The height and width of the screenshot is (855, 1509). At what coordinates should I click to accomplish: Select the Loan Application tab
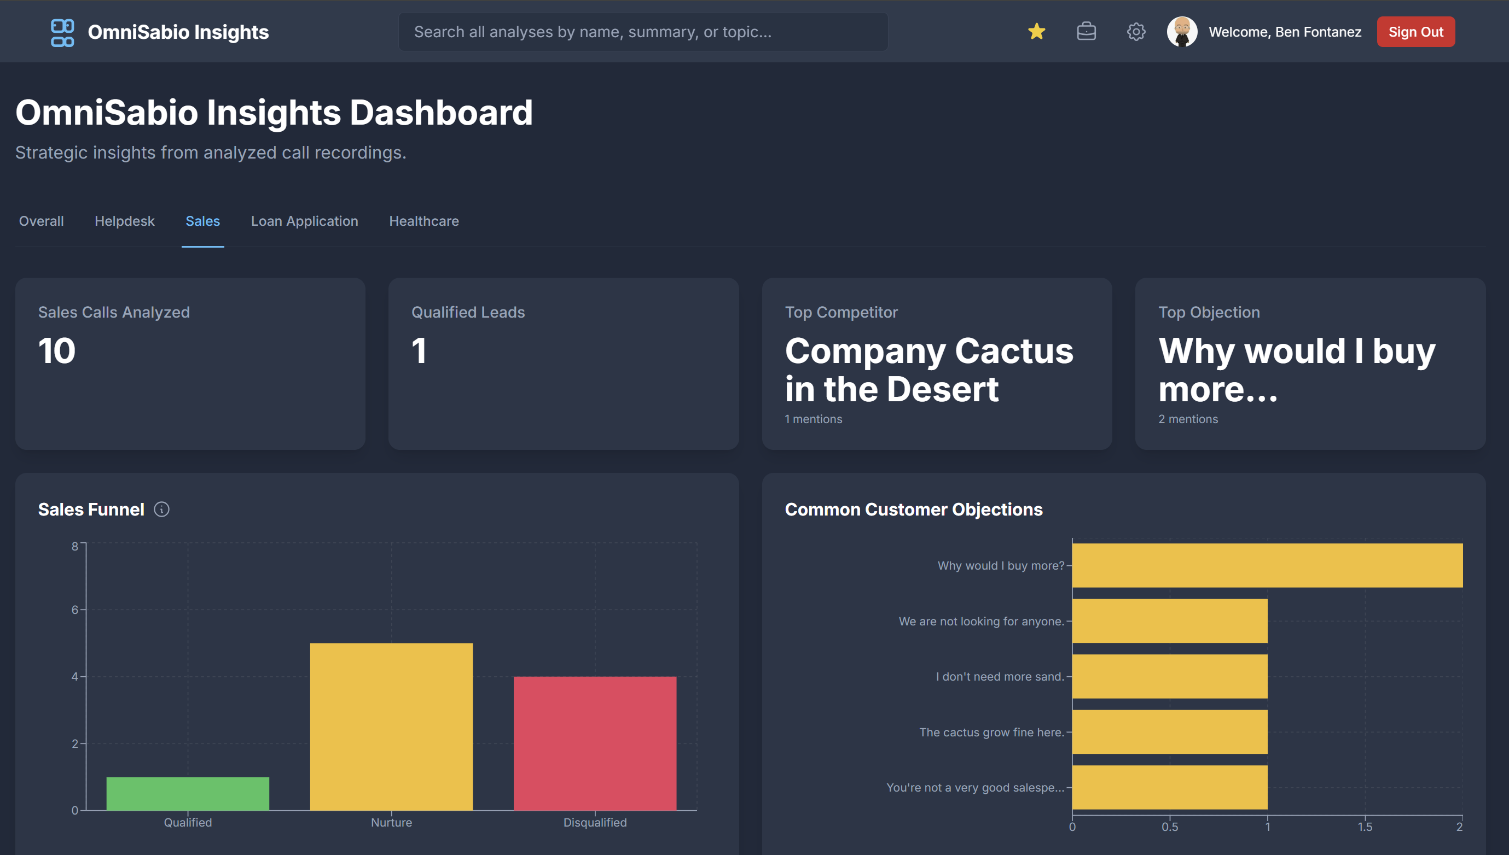304,221
